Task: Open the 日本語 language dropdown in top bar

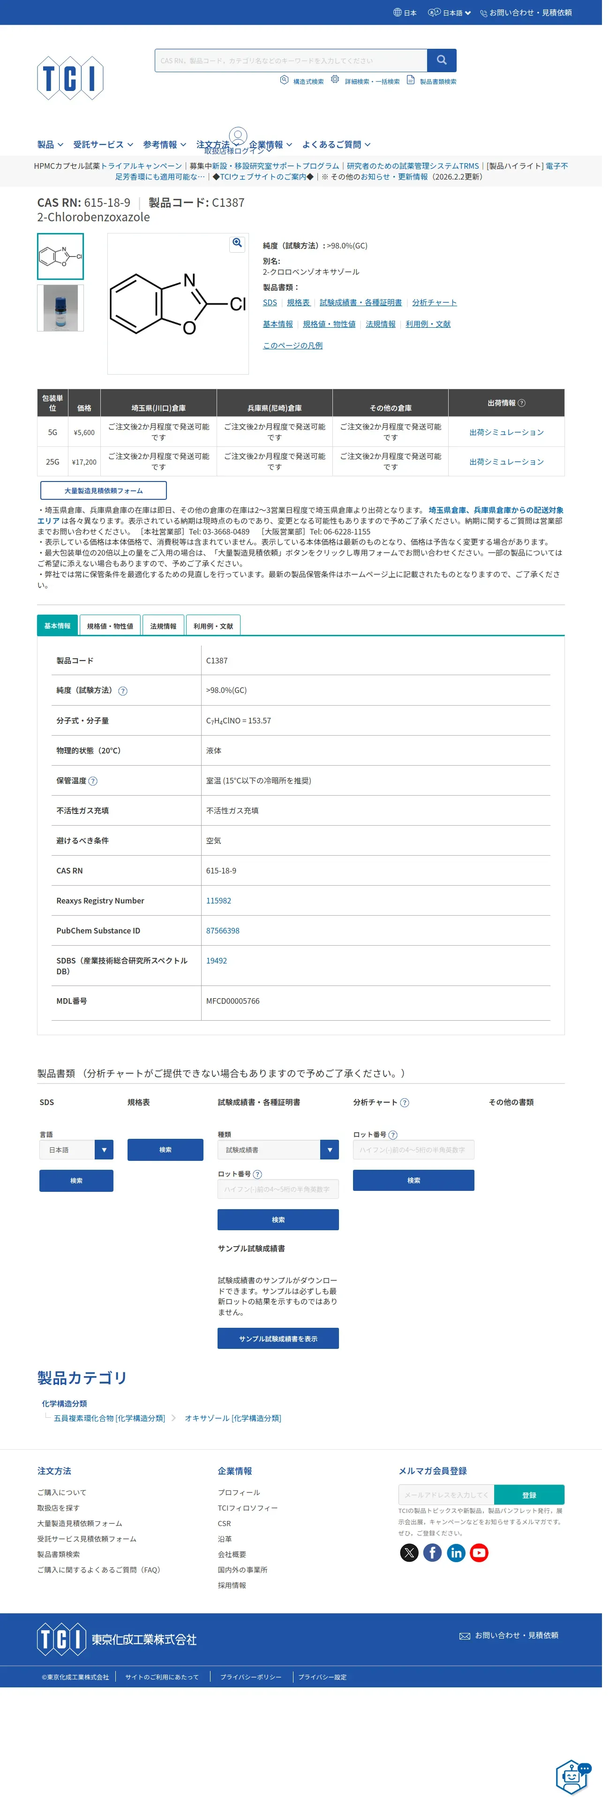Action: coord(450,13)
